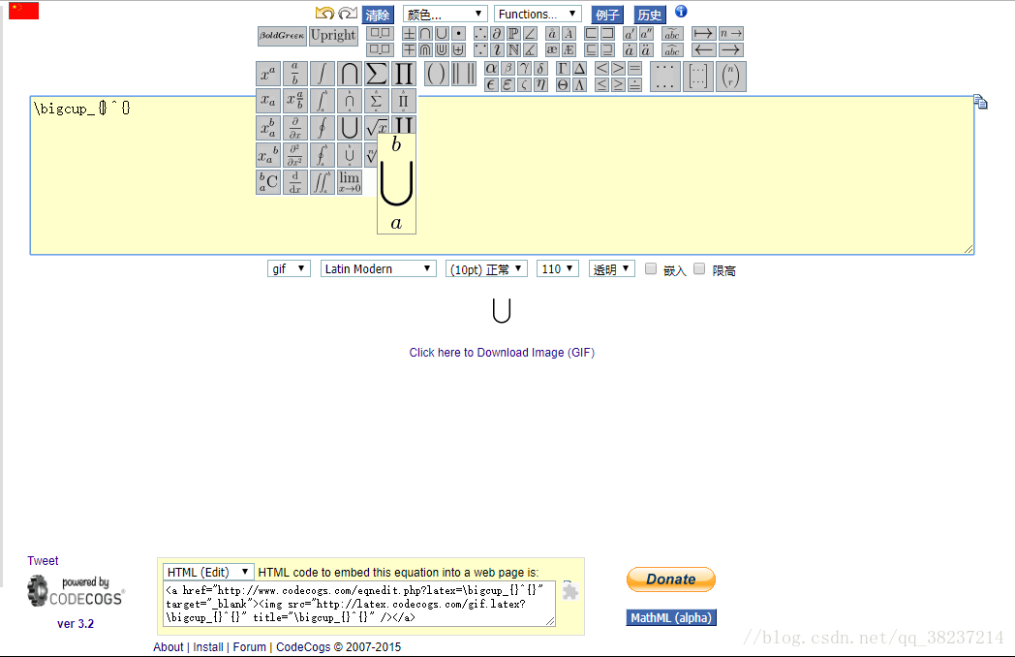
Task: Click the Chinese flag language icon
Action: pos(24,11)
